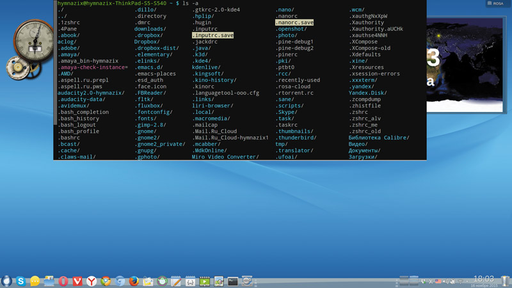The width and height of the screenshot is (512, 288).
Task: Click the .thunderbird/ directory entry
Action: tap(296, 138)
